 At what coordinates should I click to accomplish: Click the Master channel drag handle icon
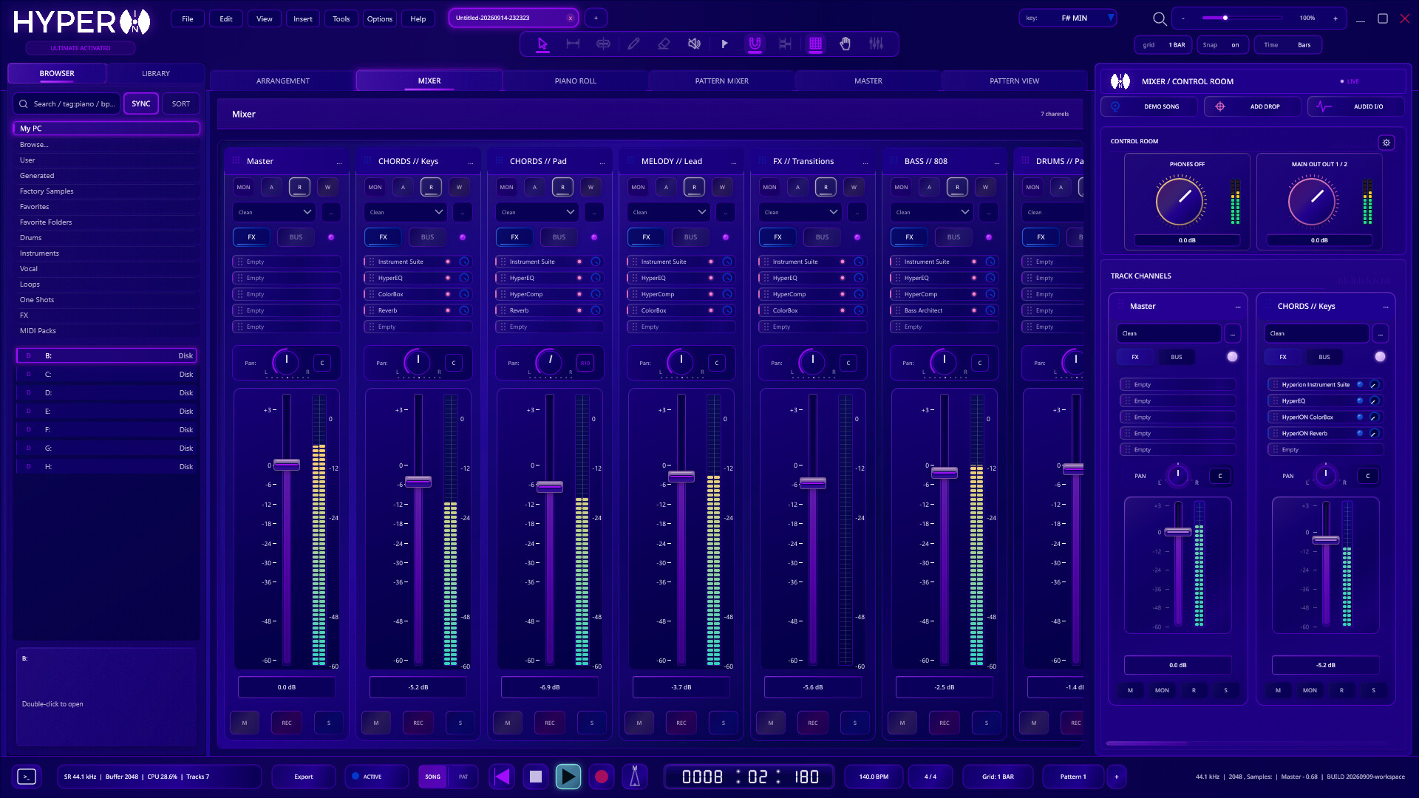tap(236, 160)
